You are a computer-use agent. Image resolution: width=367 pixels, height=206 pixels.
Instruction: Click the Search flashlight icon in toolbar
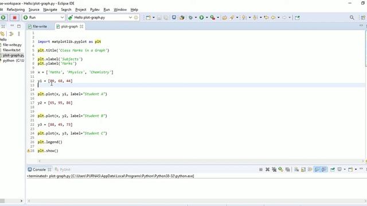pos(232,18)
